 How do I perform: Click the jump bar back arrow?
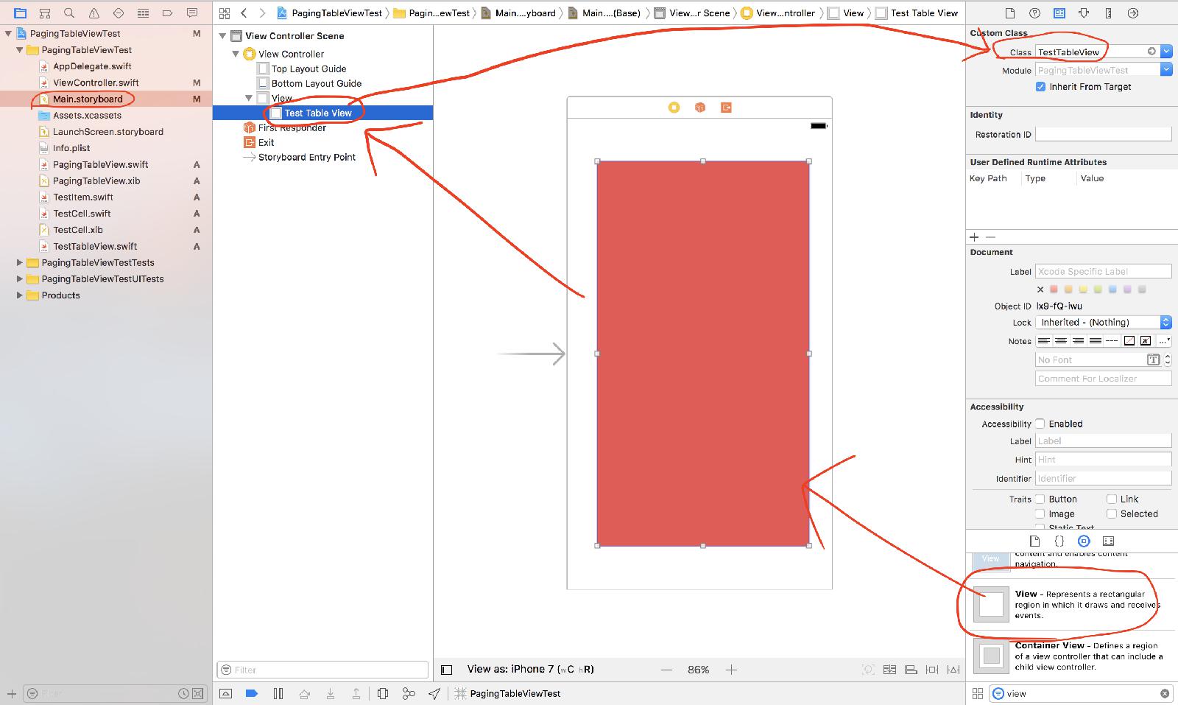coord(244,13)
